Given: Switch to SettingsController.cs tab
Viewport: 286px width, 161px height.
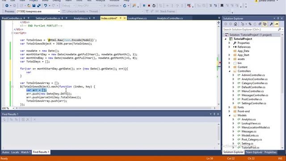Looking at the screenshot, I should pos(48,18).
